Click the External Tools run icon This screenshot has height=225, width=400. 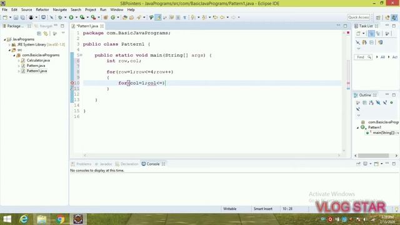93,17
